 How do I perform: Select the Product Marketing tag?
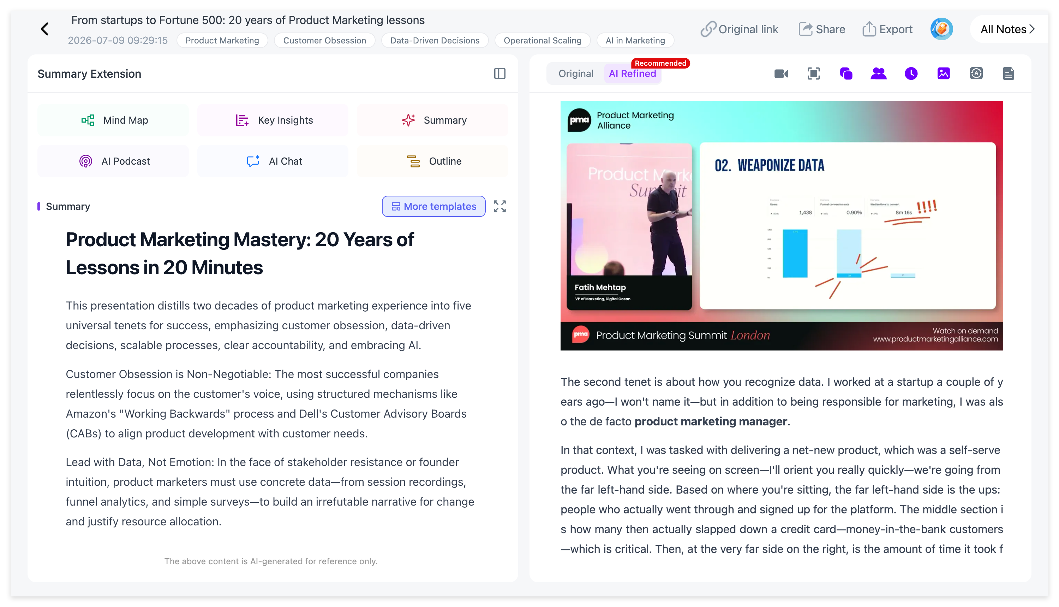pos(222,40)
